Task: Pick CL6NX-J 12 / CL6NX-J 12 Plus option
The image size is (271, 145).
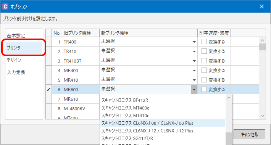Action: [163, 130]
